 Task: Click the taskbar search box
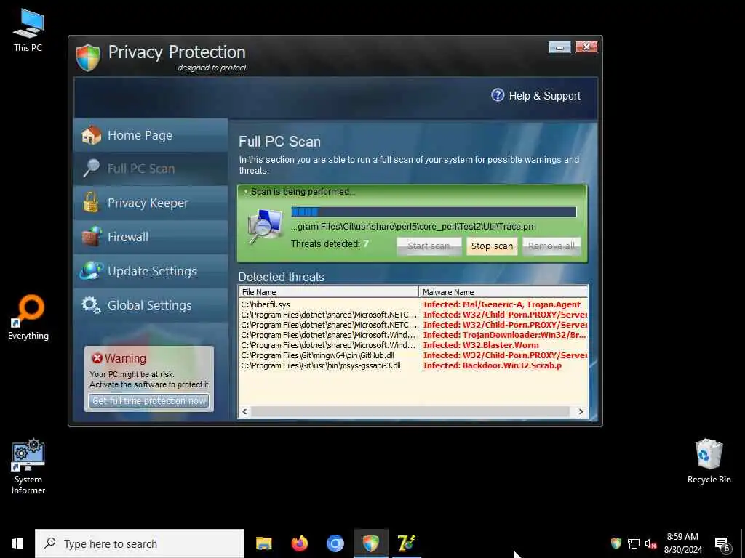tap(140, 543)
